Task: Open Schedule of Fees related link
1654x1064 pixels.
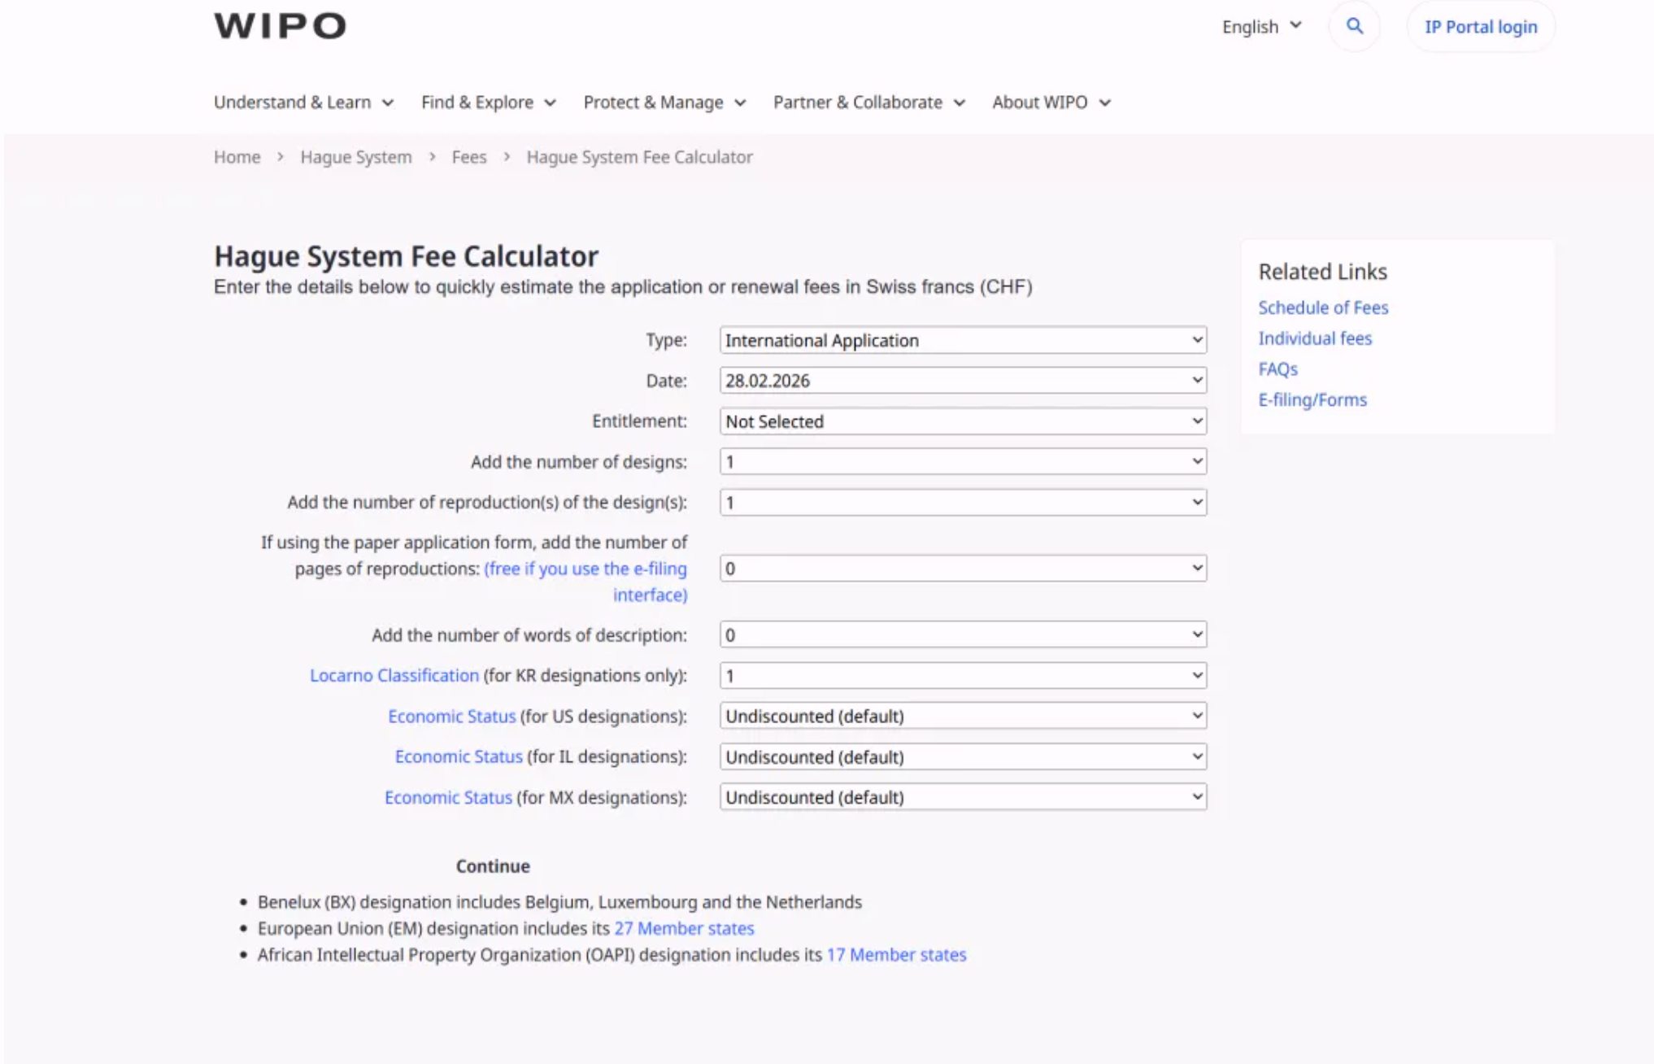Action: [1323, 308]
